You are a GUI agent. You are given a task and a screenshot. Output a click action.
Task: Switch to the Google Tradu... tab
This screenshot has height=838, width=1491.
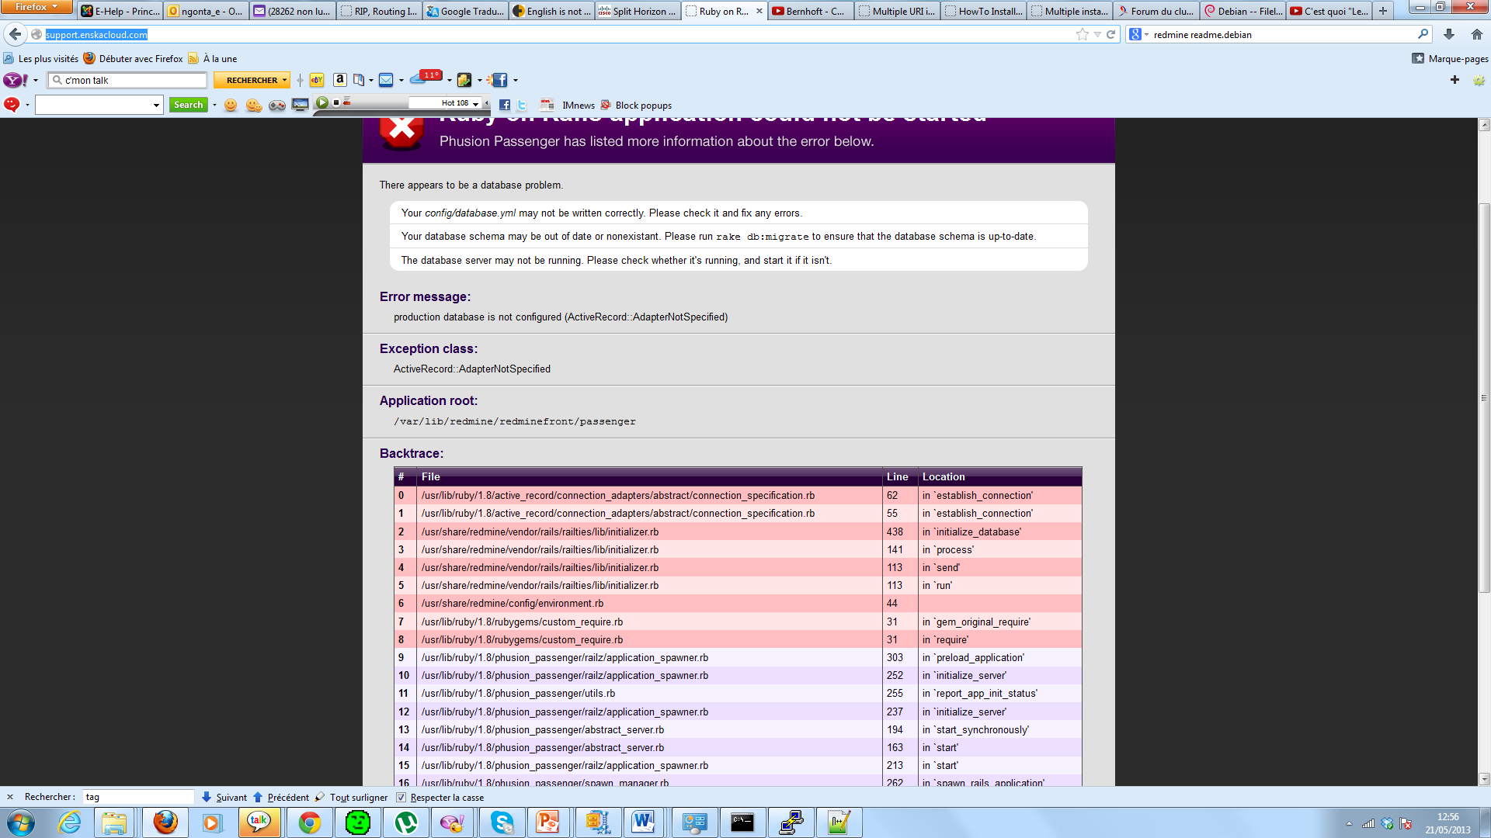click(x=465, y=11)
